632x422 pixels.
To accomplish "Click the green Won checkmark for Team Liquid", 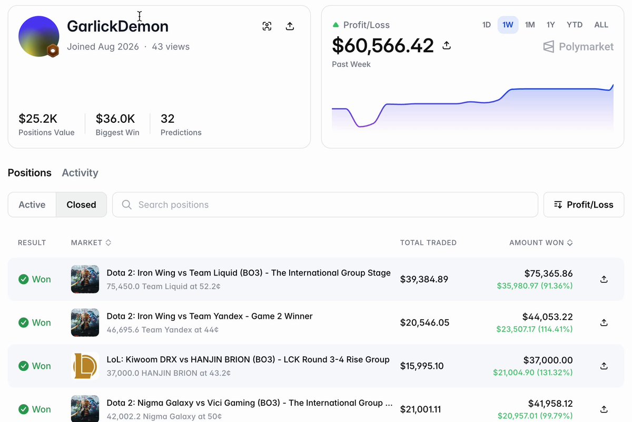I will click(x=24, y=279).
